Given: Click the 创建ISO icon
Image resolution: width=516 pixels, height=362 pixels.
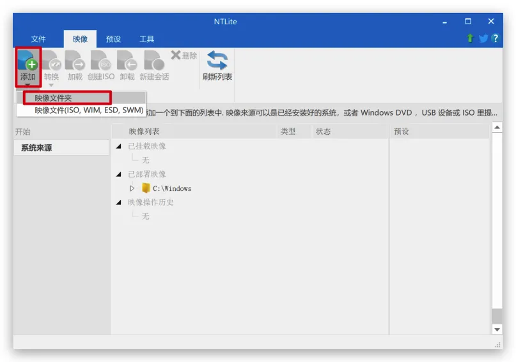Looking at the screenshot, I should pos(100,61).
